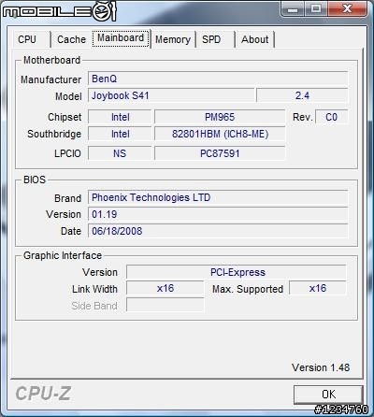Minimize the CPU-Z window
Image resolution: width=374 pixels, height=417 pixels.
point(293,9)
